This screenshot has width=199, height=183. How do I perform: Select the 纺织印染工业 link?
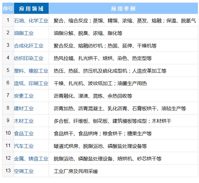pyautogui.click(x=29, y=58)
